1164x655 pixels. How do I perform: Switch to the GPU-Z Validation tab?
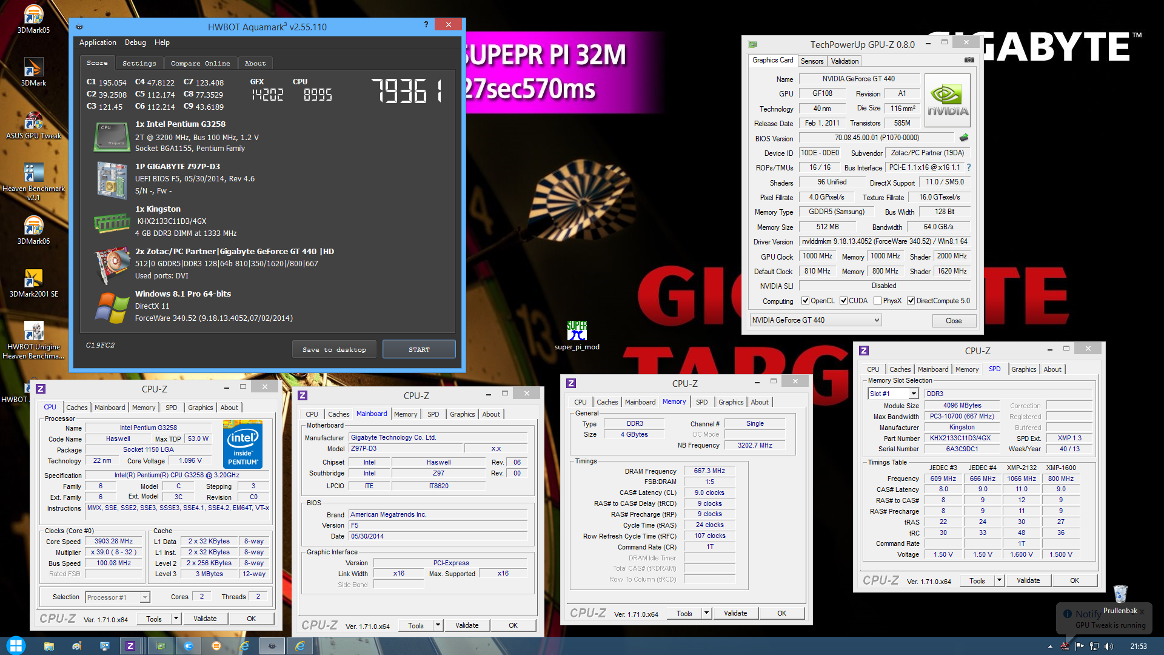tap(845, 61)
